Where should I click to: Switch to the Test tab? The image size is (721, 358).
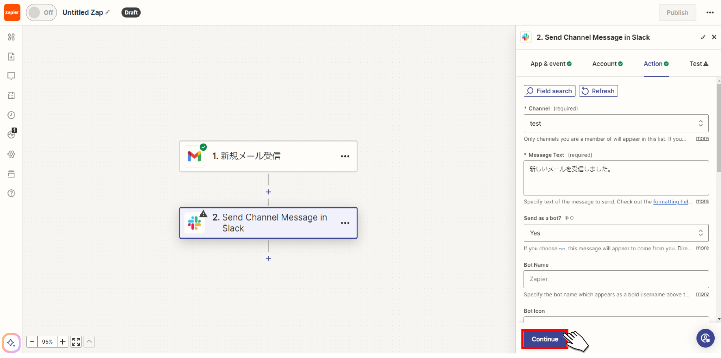coord(699,64)
